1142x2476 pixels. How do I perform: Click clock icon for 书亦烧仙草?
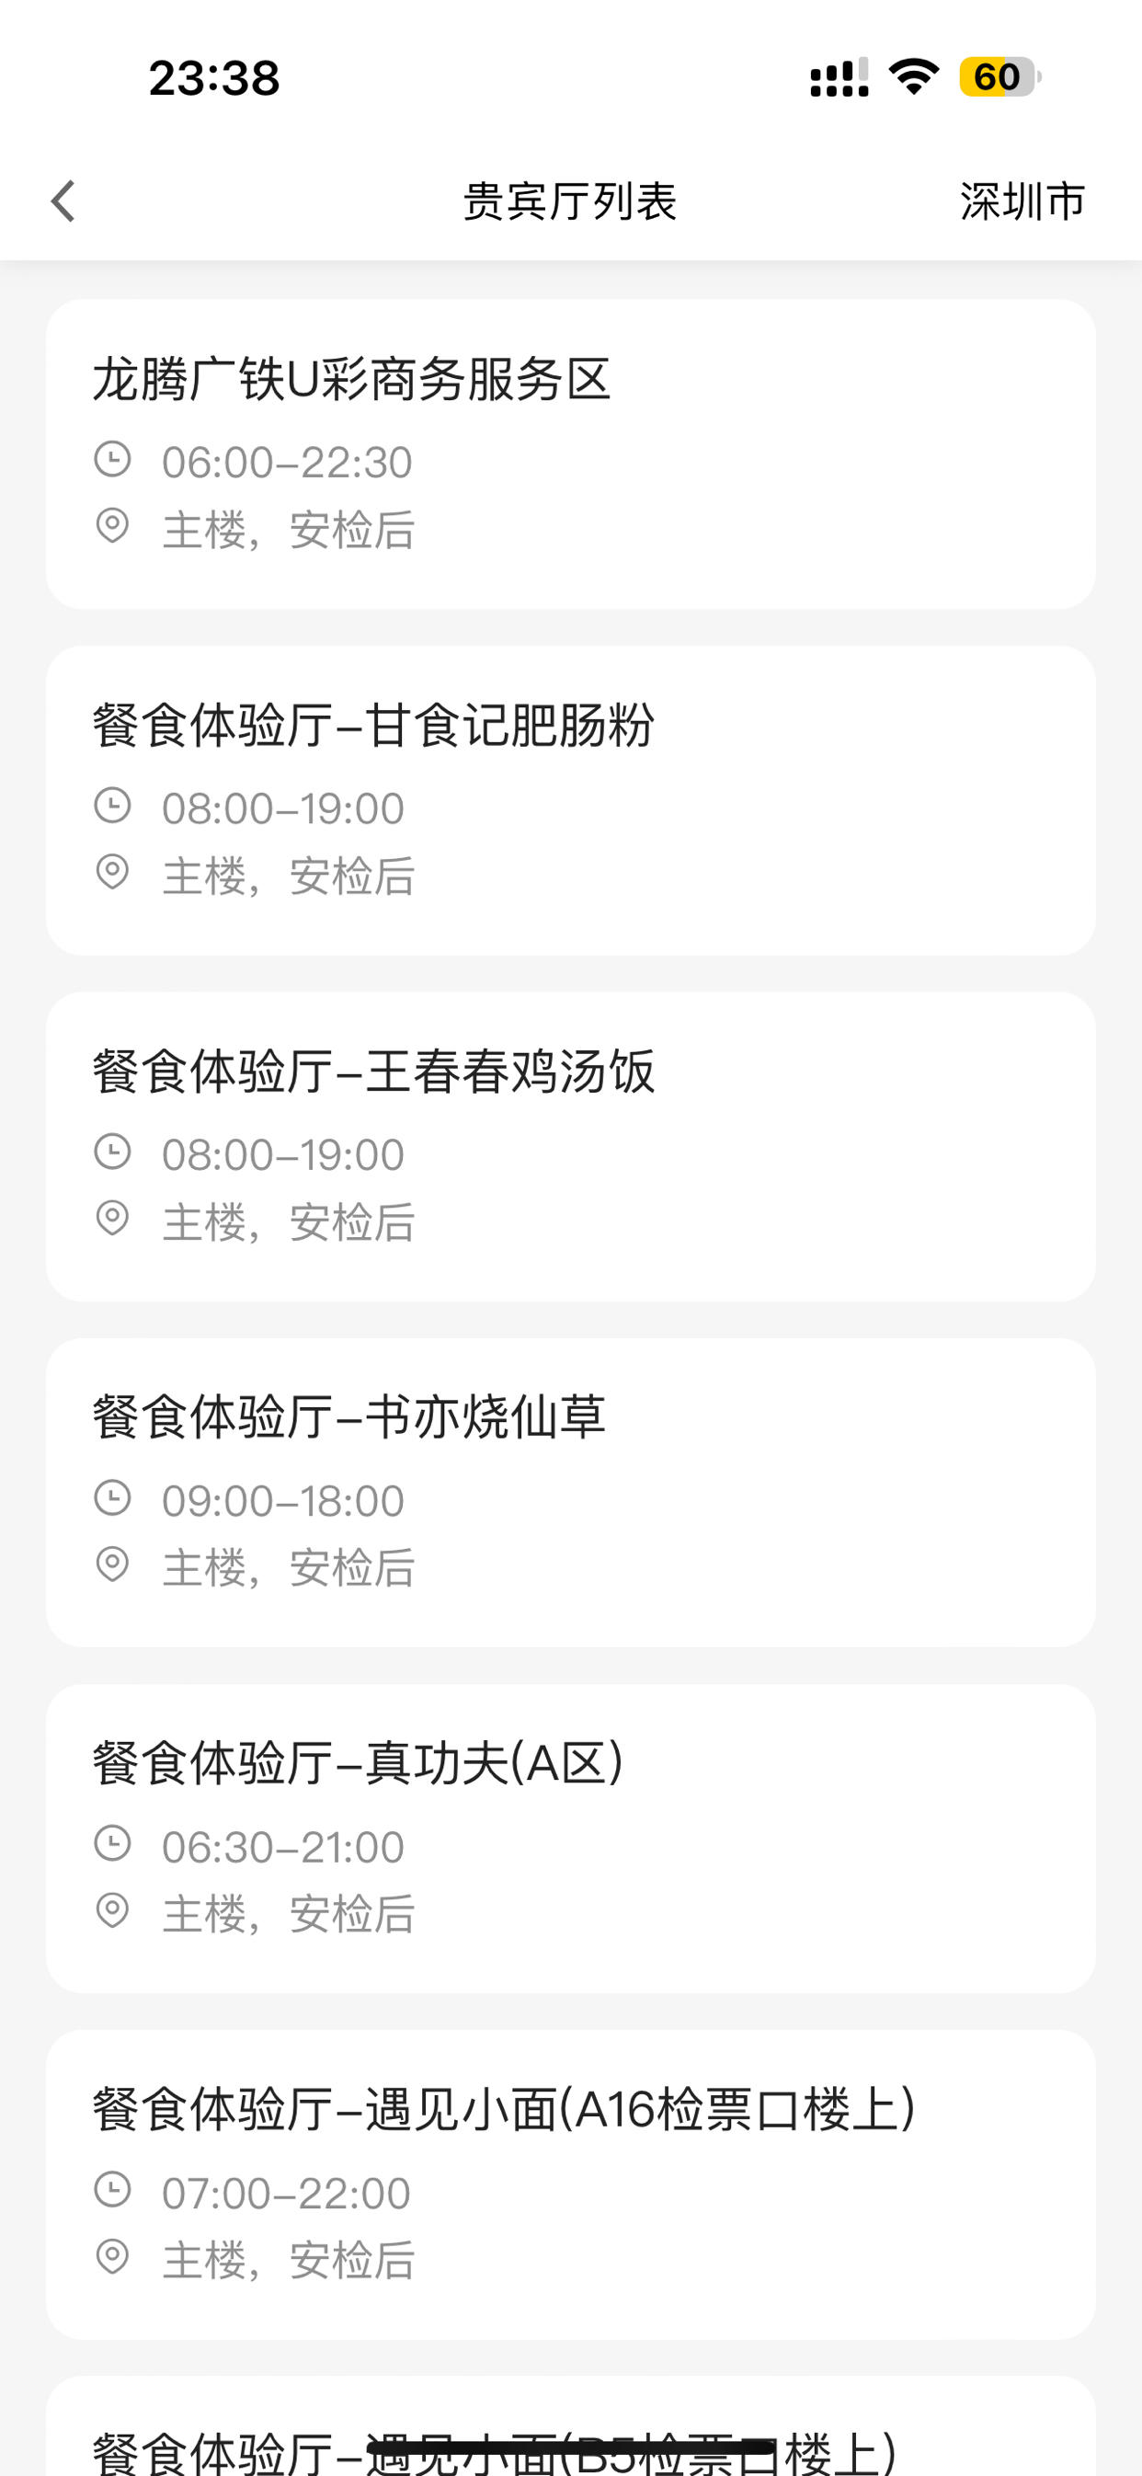coord(112,1497)
